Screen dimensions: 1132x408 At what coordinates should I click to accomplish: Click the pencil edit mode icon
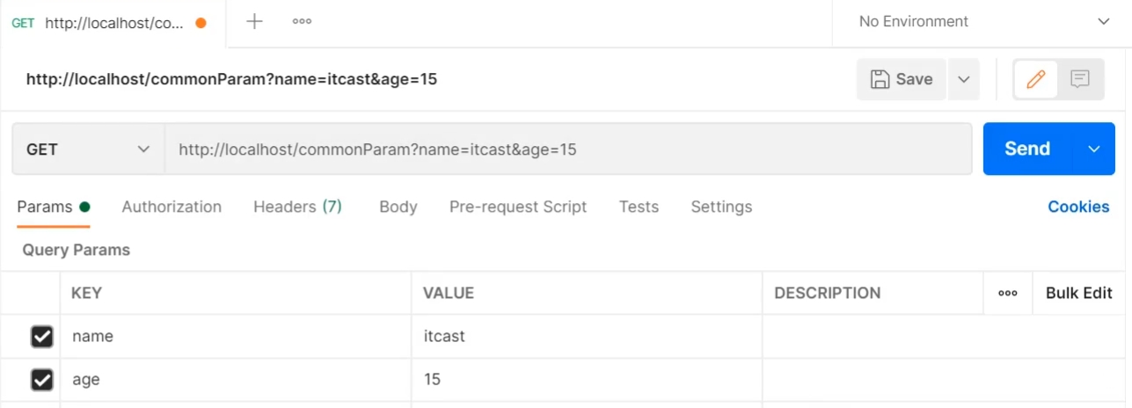coord(1035,79)
